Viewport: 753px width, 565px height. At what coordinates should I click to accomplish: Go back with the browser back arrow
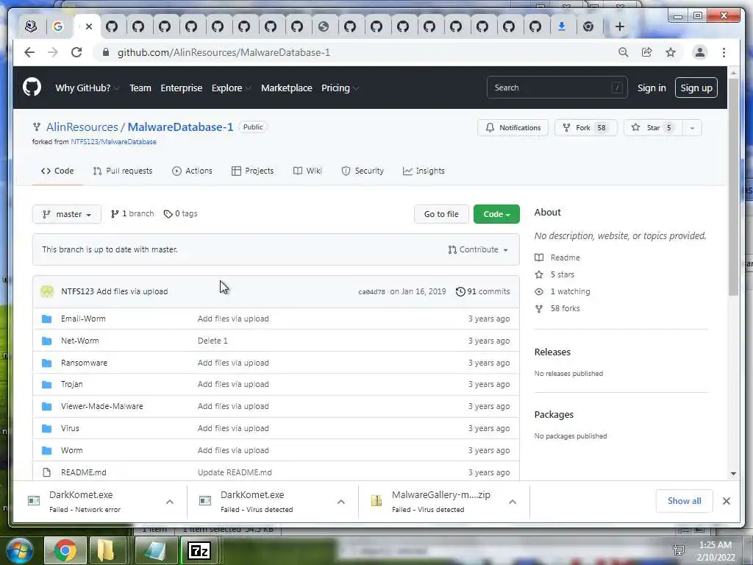point(29,52)
